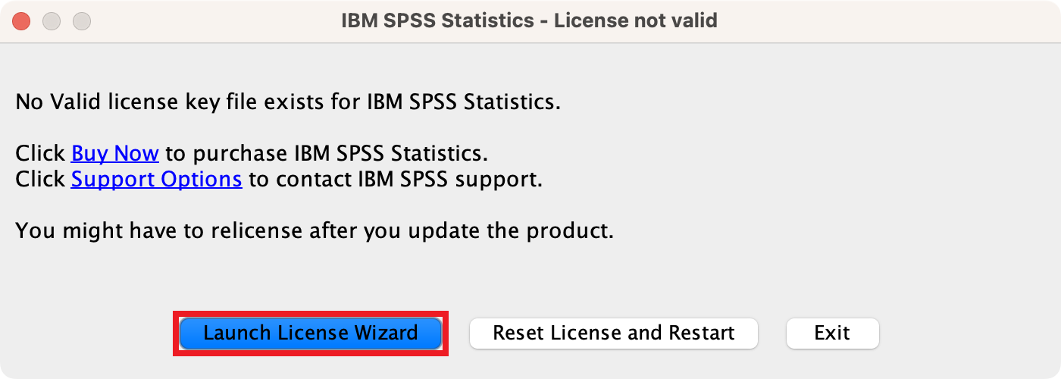Image resolution: width=1061 pixels, height=379 pixels.
Task: Close the dialog with the red button
Action: [21, 21]
